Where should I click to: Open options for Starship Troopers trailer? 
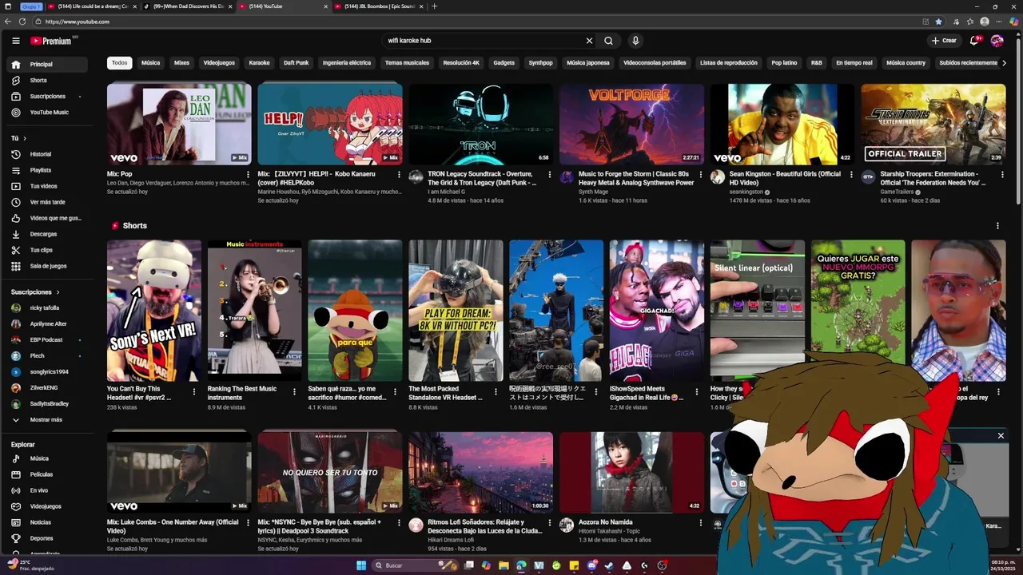coord(1002,174)
